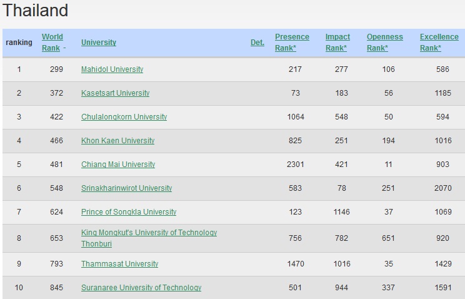Click the Thammasat University link
This screenshot has height=299, width=465.
click(119, 264)
